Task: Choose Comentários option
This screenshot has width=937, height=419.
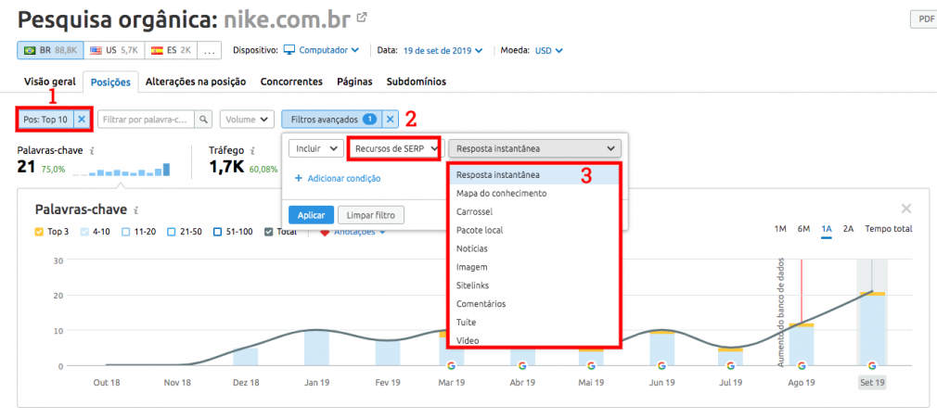Action: tap(533, 304)
